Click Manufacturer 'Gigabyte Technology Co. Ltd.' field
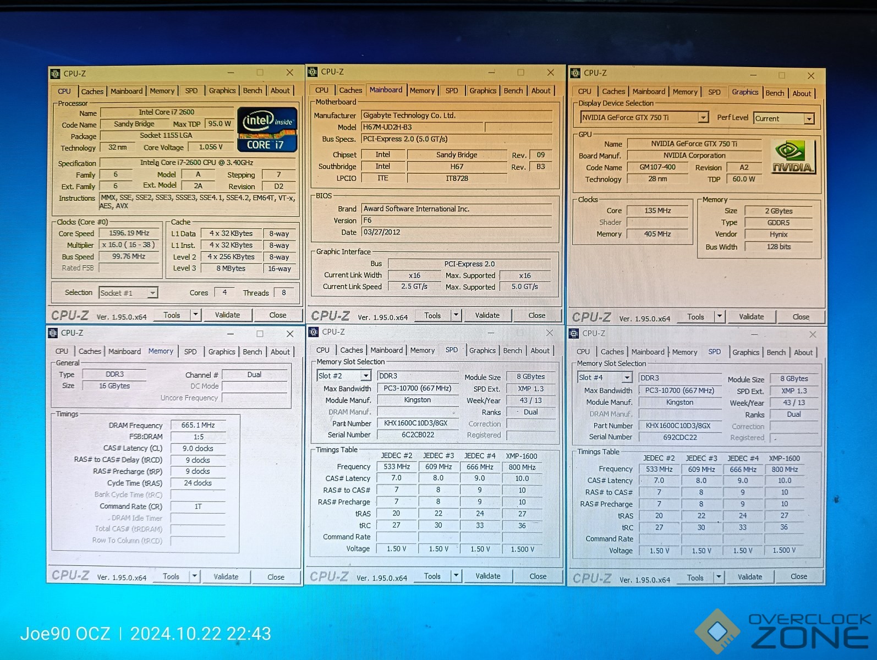This screenshot has width=877, height=660. coord(457,116)
